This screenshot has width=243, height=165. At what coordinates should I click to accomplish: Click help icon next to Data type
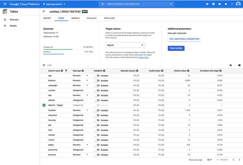83,71
